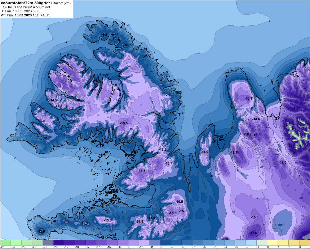Click the '-17.7' temperature value
310x249 pixels.
click(x=256, y=135)
